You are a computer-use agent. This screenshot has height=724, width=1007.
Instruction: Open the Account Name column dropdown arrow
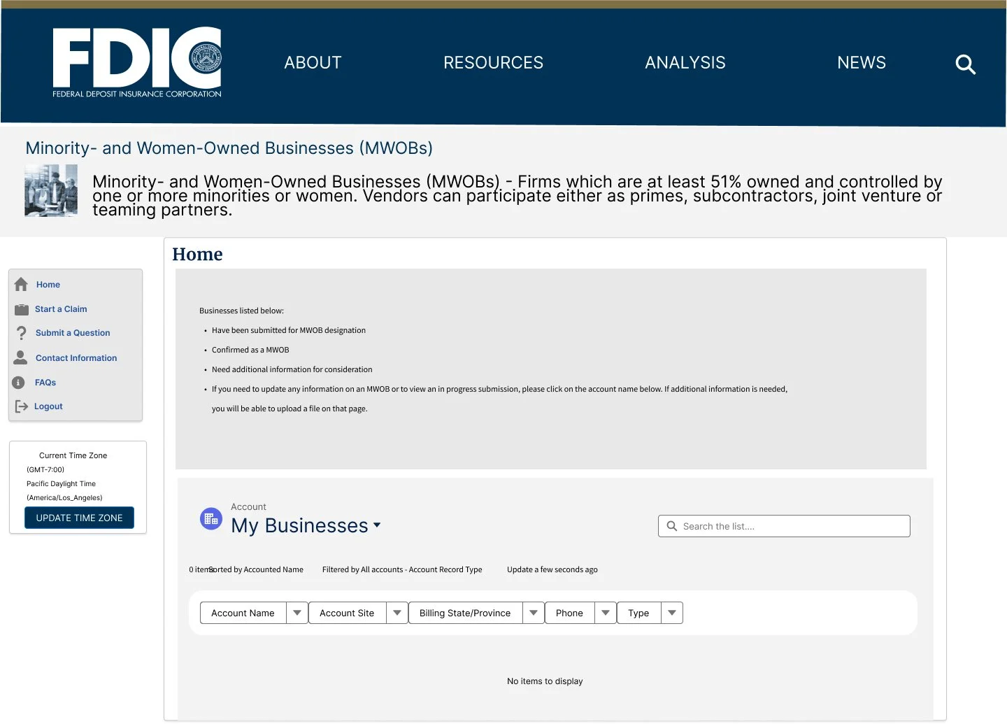(297, 613)
